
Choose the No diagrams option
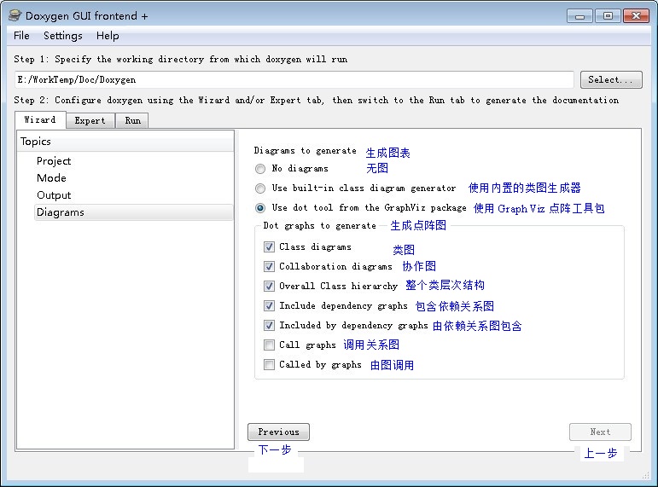coord(260,169)
